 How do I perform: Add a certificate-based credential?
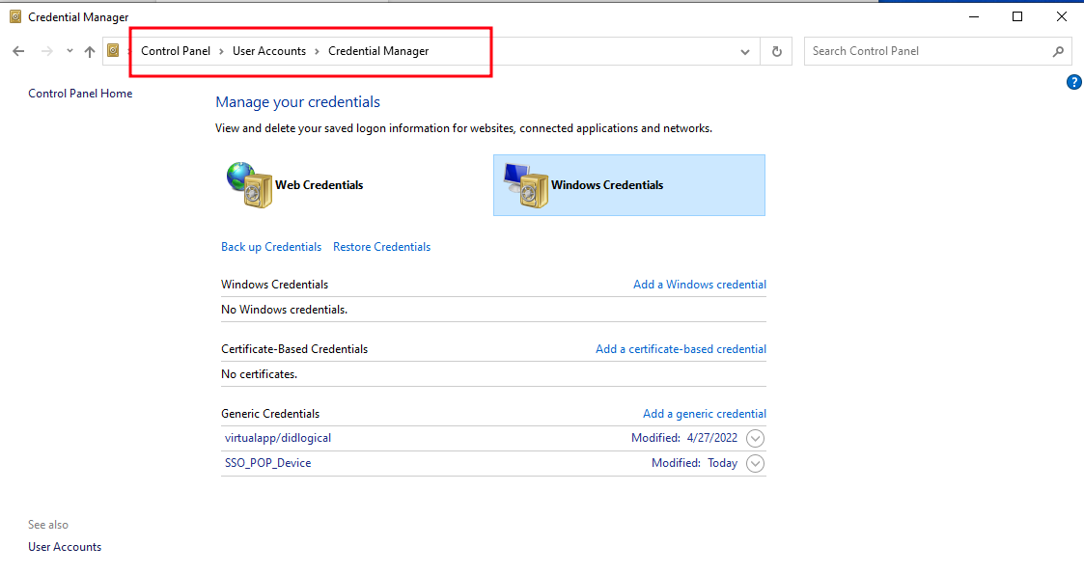click(681, 348)
